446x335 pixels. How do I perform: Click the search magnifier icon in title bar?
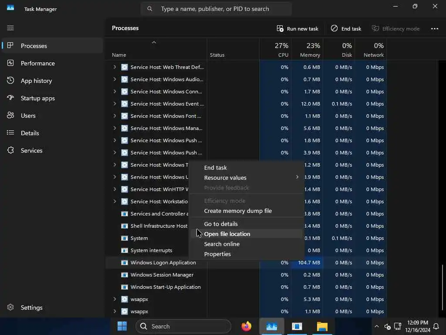(150, 9)
